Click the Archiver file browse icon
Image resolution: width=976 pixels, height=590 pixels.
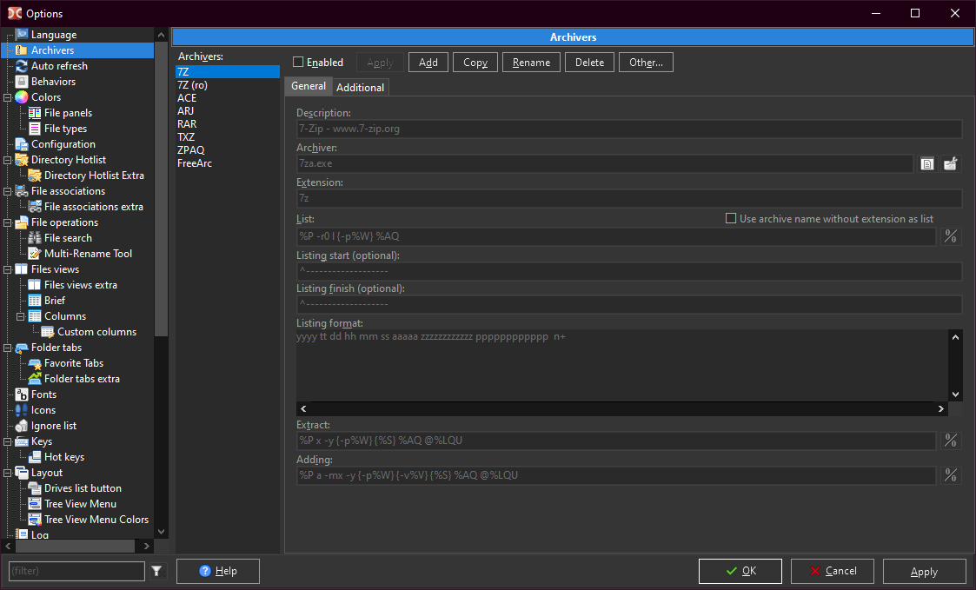click(x=927, y=163)
